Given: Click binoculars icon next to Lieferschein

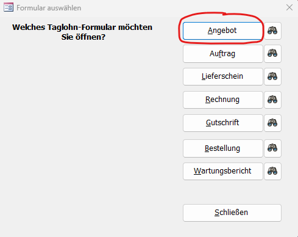Looking at the screenshot, I should [272, 76].
